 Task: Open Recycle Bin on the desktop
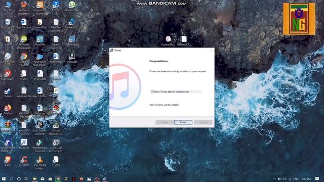coord(8,24)
